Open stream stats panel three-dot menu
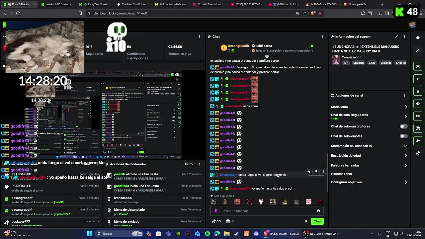The width and height of the screenshot is (425, 239). tap(200, 37)
